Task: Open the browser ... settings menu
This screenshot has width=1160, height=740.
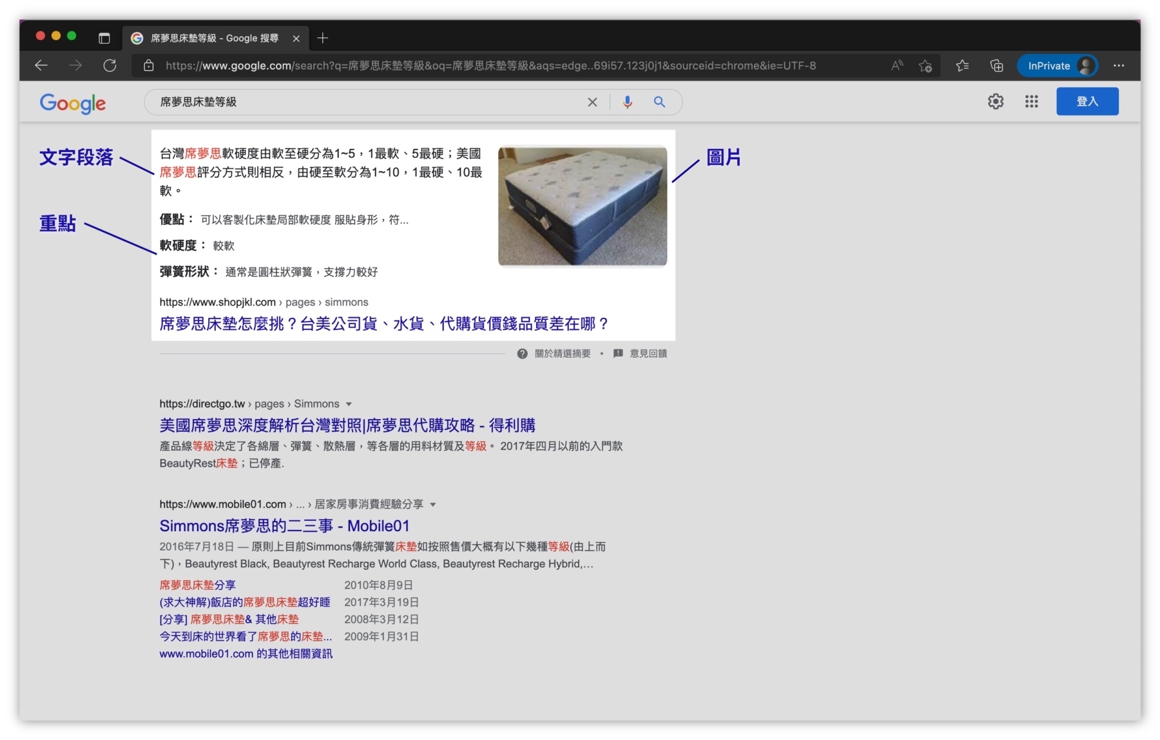Action: click(x=1119, y=65)
